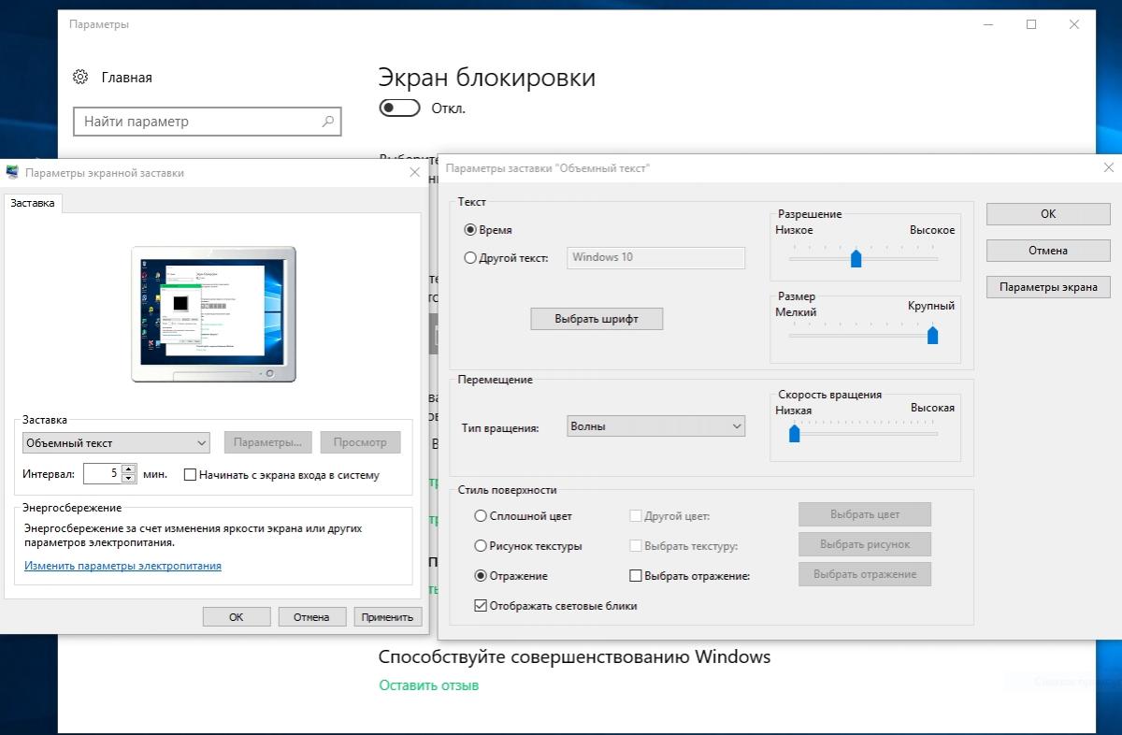1122x735 pixels.
Task: Click the search magnifier icon
Action: pos(327,122)
